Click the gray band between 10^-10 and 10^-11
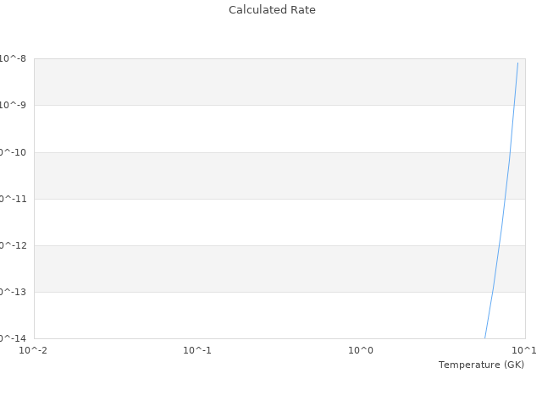This screenshot has width=542, height=406. point(254,175)
